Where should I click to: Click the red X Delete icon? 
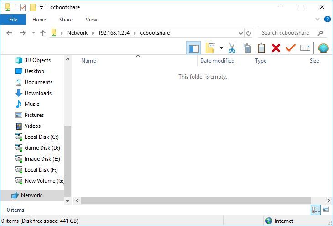pos(276,48)
